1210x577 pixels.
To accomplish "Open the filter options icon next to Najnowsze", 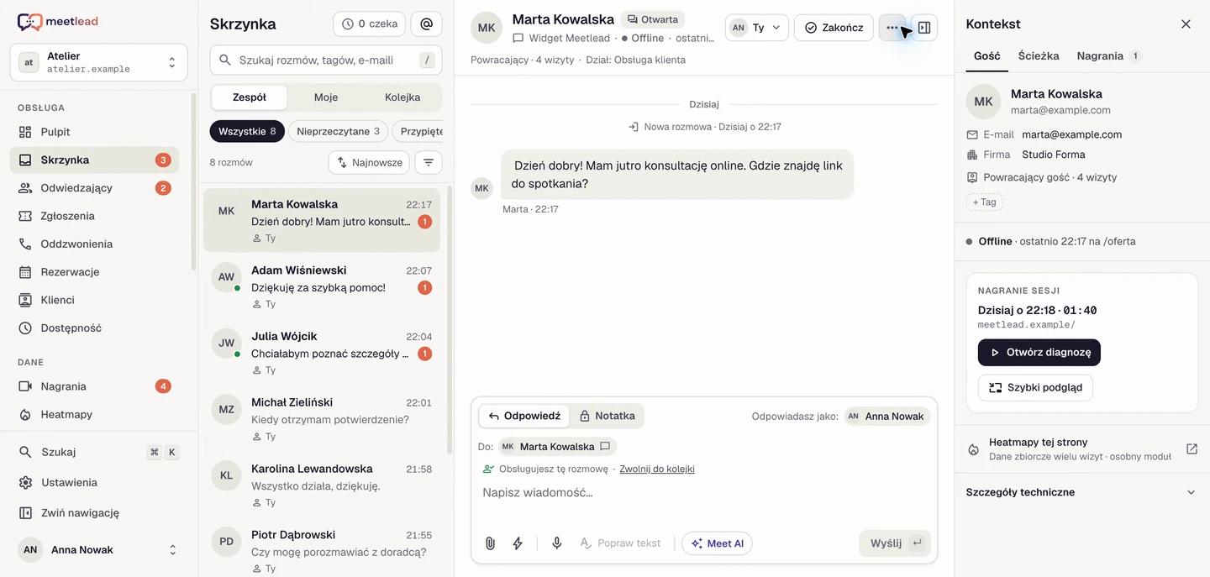I will tap(429, 162).
